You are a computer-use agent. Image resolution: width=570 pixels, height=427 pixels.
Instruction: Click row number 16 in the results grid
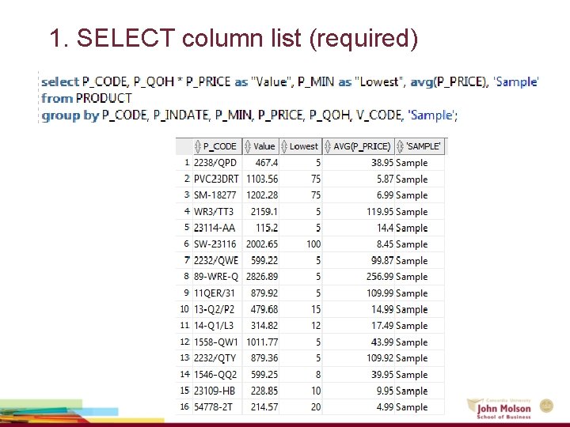point(184,406)
